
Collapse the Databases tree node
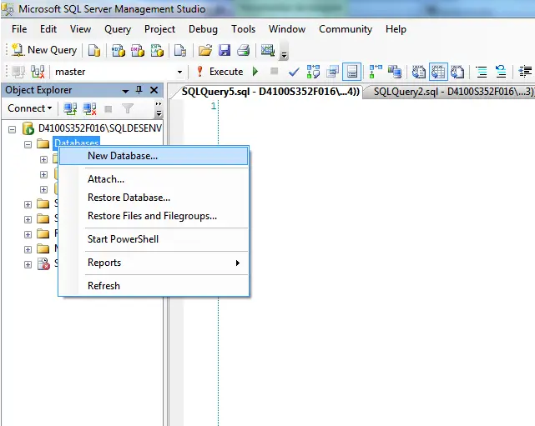28,144
